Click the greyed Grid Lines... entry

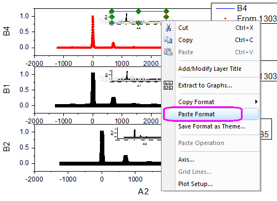point(195,172)
